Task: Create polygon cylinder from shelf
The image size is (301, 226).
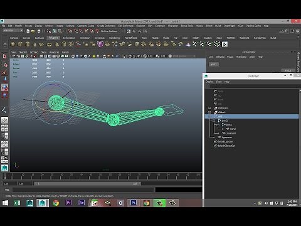Action: point(28,44)
